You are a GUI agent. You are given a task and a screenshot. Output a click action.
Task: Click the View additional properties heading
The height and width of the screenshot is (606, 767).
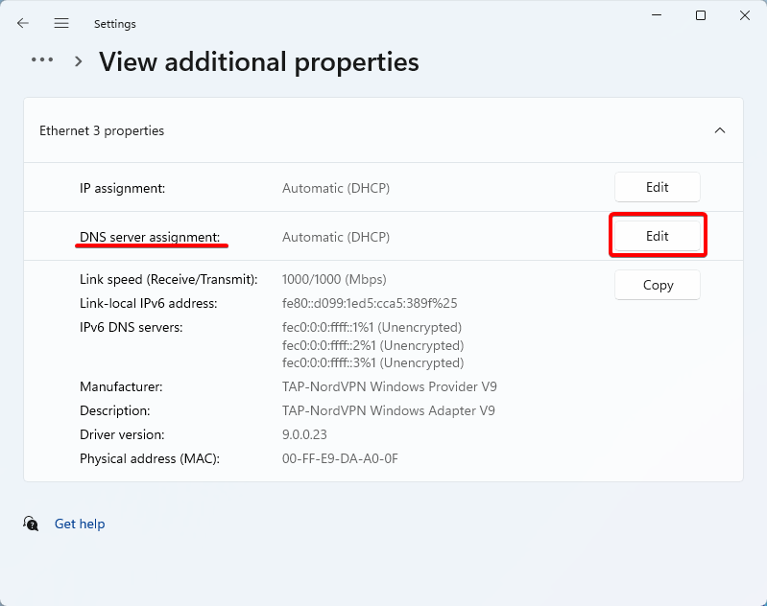pos(259,61)
